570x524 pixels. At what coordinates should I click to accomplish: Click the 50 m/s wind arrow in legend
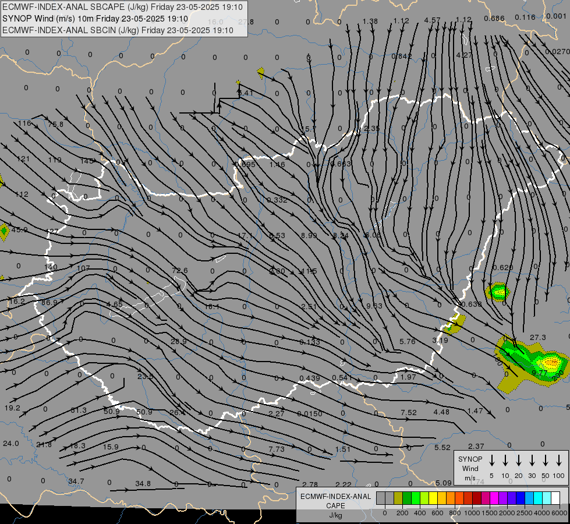pos(546,461)
